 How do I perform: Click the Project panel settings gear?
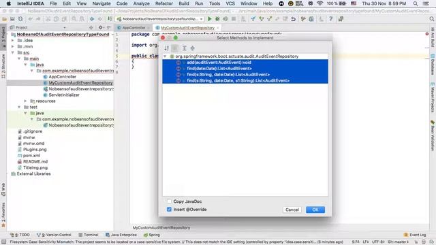(x=100, y=27)
